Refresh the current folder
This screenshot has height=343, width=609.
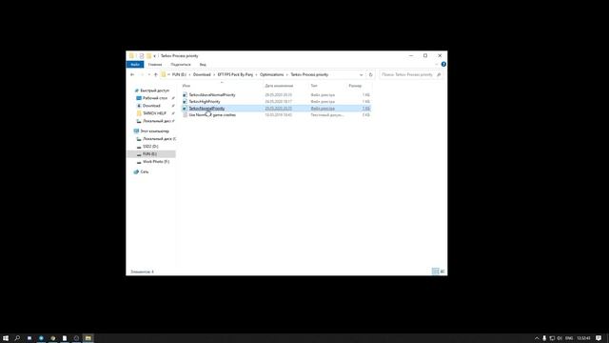[x=370, y=74]
